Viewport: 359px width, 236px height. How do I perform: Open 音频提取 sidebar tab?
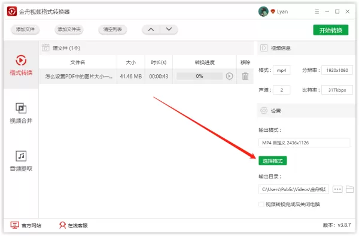pyautogui.click(x=21, y=161)
